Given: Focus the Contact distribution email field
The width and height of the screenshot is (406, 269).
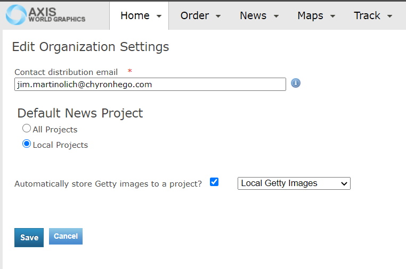Looking at the screenshot, I should click(x=150, y=85).
